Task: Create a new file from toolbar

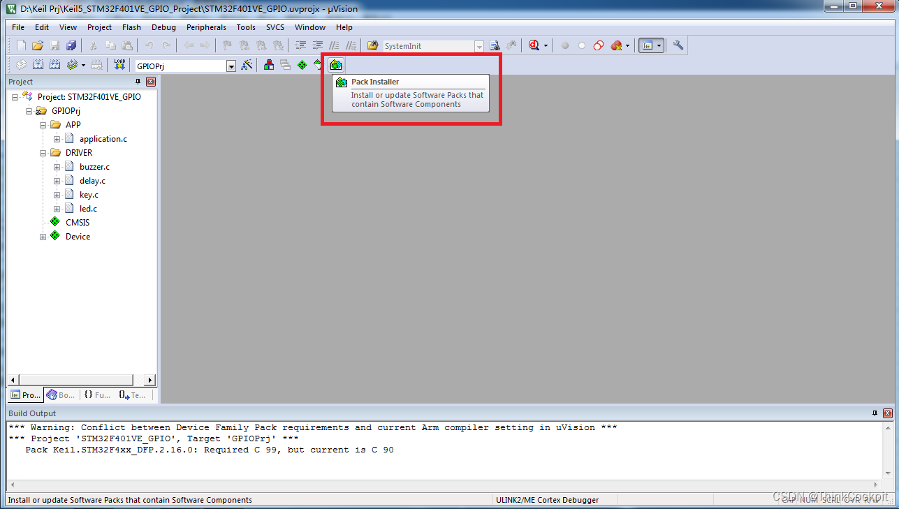Action: (x=21, y=45)
